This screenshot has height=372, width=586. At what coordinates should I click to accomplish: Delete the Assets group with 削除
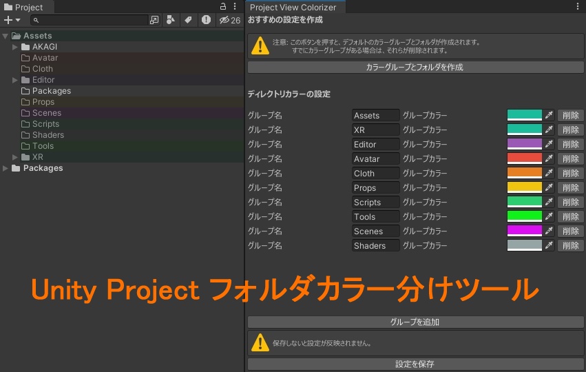[x=571, y=116]
